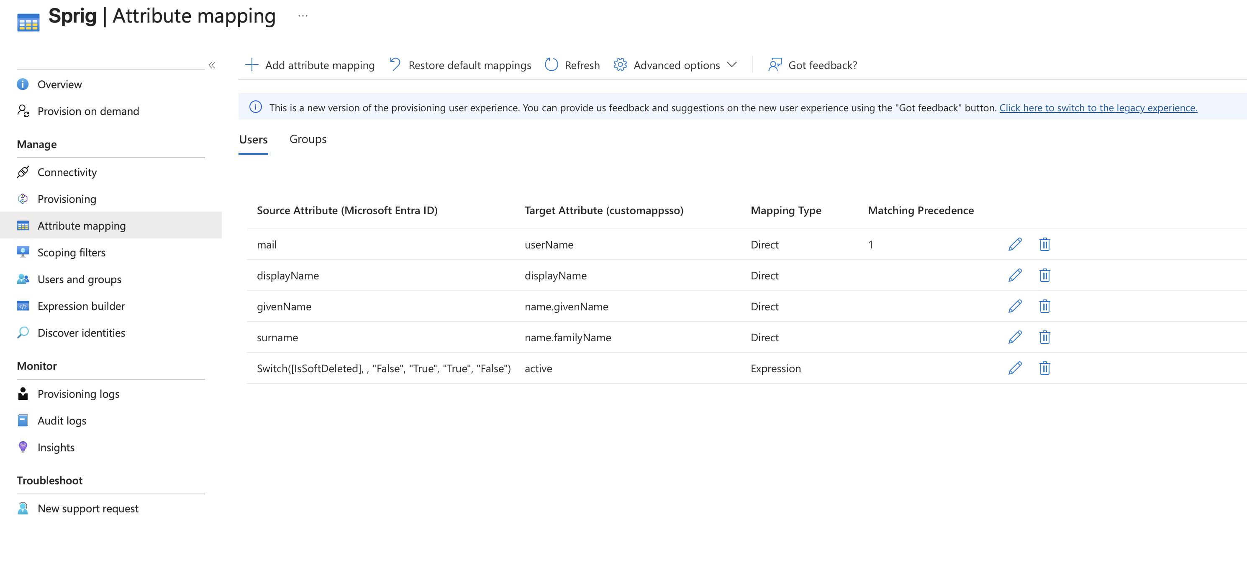
Task: Add attribute mapping
Action: click(x=310, y=65)
